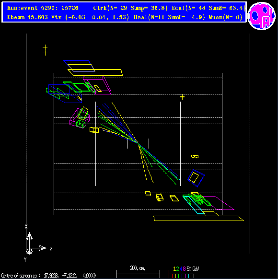Click the Centre of screen coordinates text
278x279 pixels.
48,276
